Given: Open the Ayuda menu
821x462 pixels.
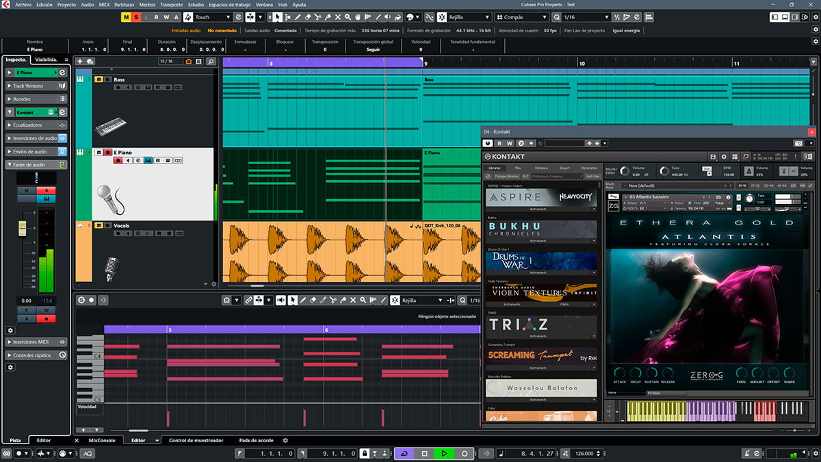Looking at the screenshot, I should (x=299, y=4).
